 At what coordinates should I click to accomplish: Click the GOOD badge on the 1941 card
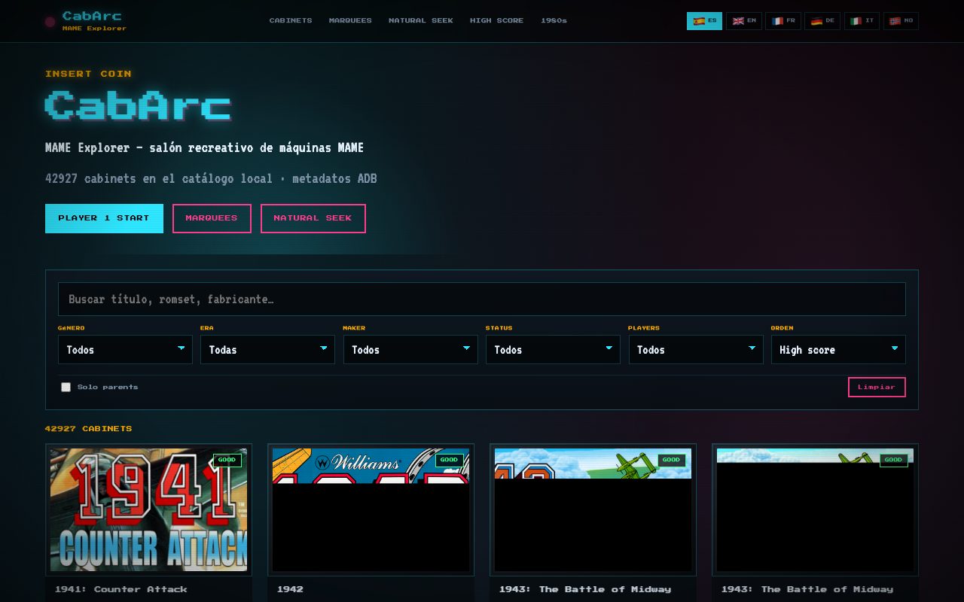click(x=227, y=460)
